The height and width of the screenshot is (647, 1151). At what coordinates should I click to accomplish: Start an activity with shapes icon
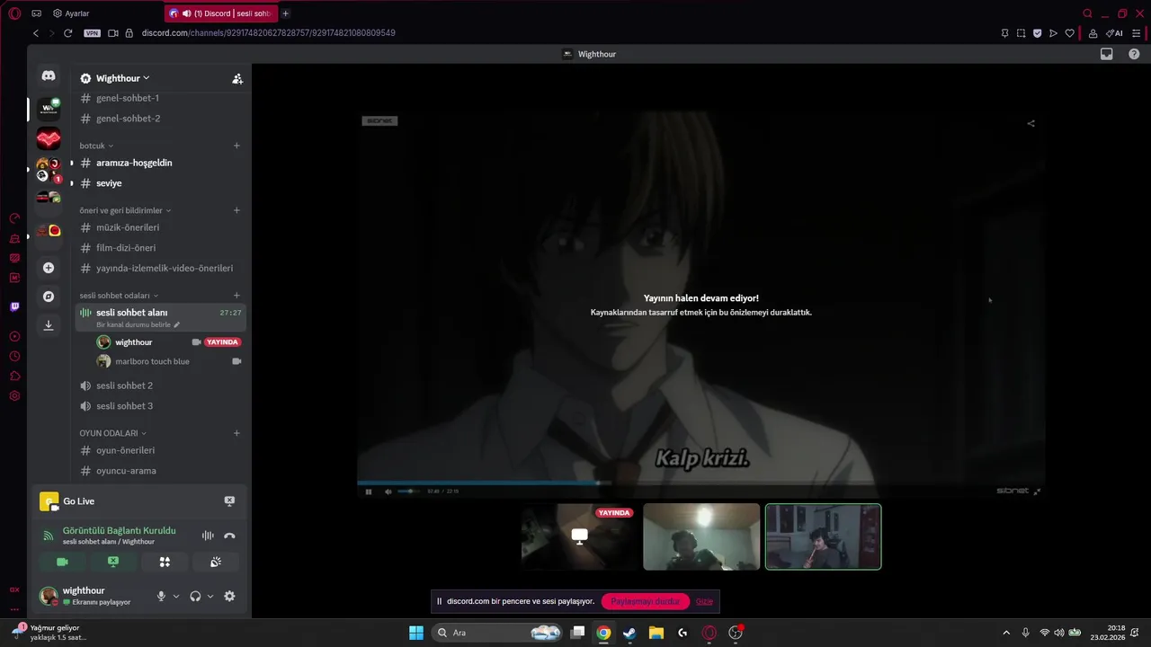point(165,562)
